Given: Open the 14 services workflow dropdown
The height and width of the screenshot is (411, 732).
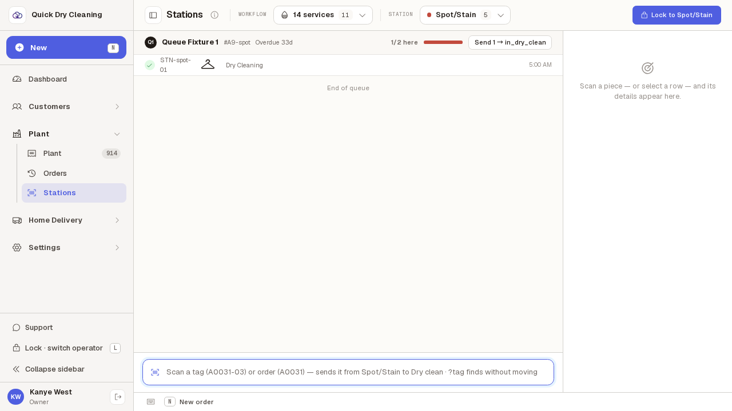Looking at the screenshot, I should tap(323, 15).
